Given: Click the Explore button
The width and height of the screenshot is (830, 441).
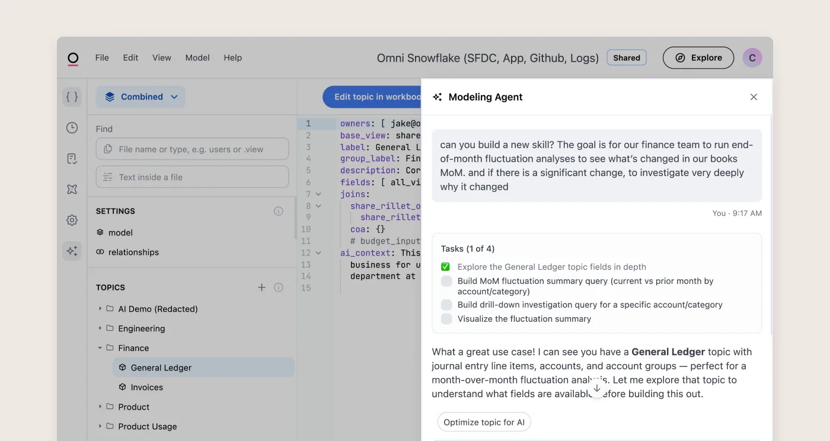Looking at the screenshot, I should coord(698,57).
